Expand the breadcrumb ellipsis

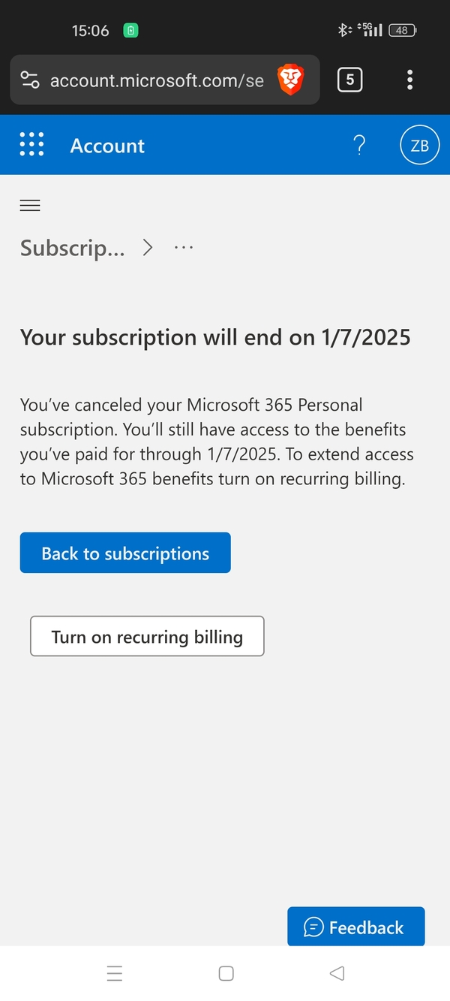click(x=184, y=247)
